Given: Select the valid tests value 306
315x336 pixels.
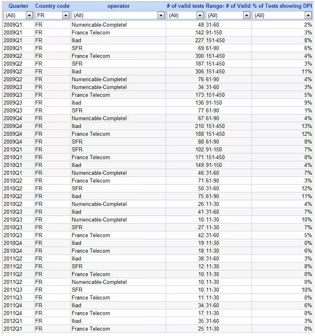Looking at the screenshot, I should [x=199, y=71].
